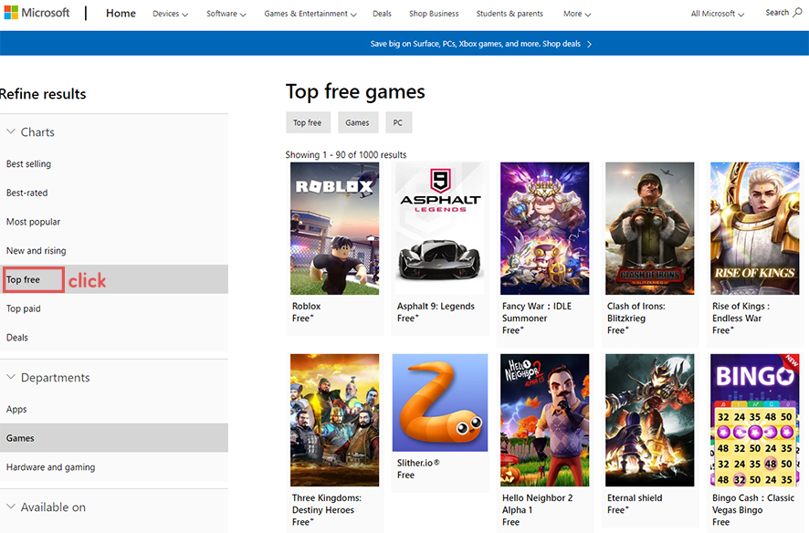Open the Slither.io title text
809x533 pixels.
(x=418, y=463)
